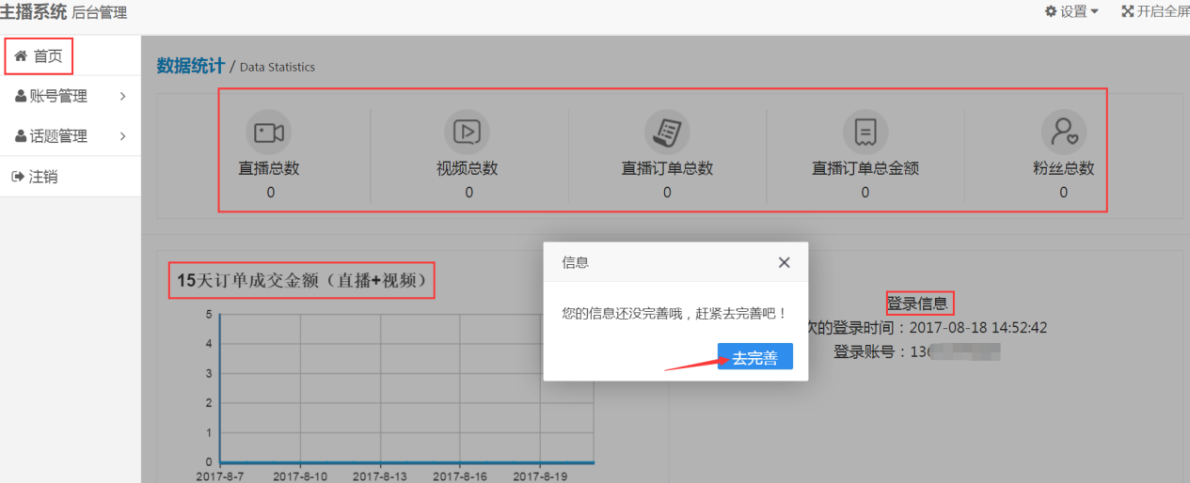The width and height of the screenshot is (1190, 483).
Task: Click the fans heart icon above 粉丝总数
Action: pyautogui.click(x=1064, y=132)
